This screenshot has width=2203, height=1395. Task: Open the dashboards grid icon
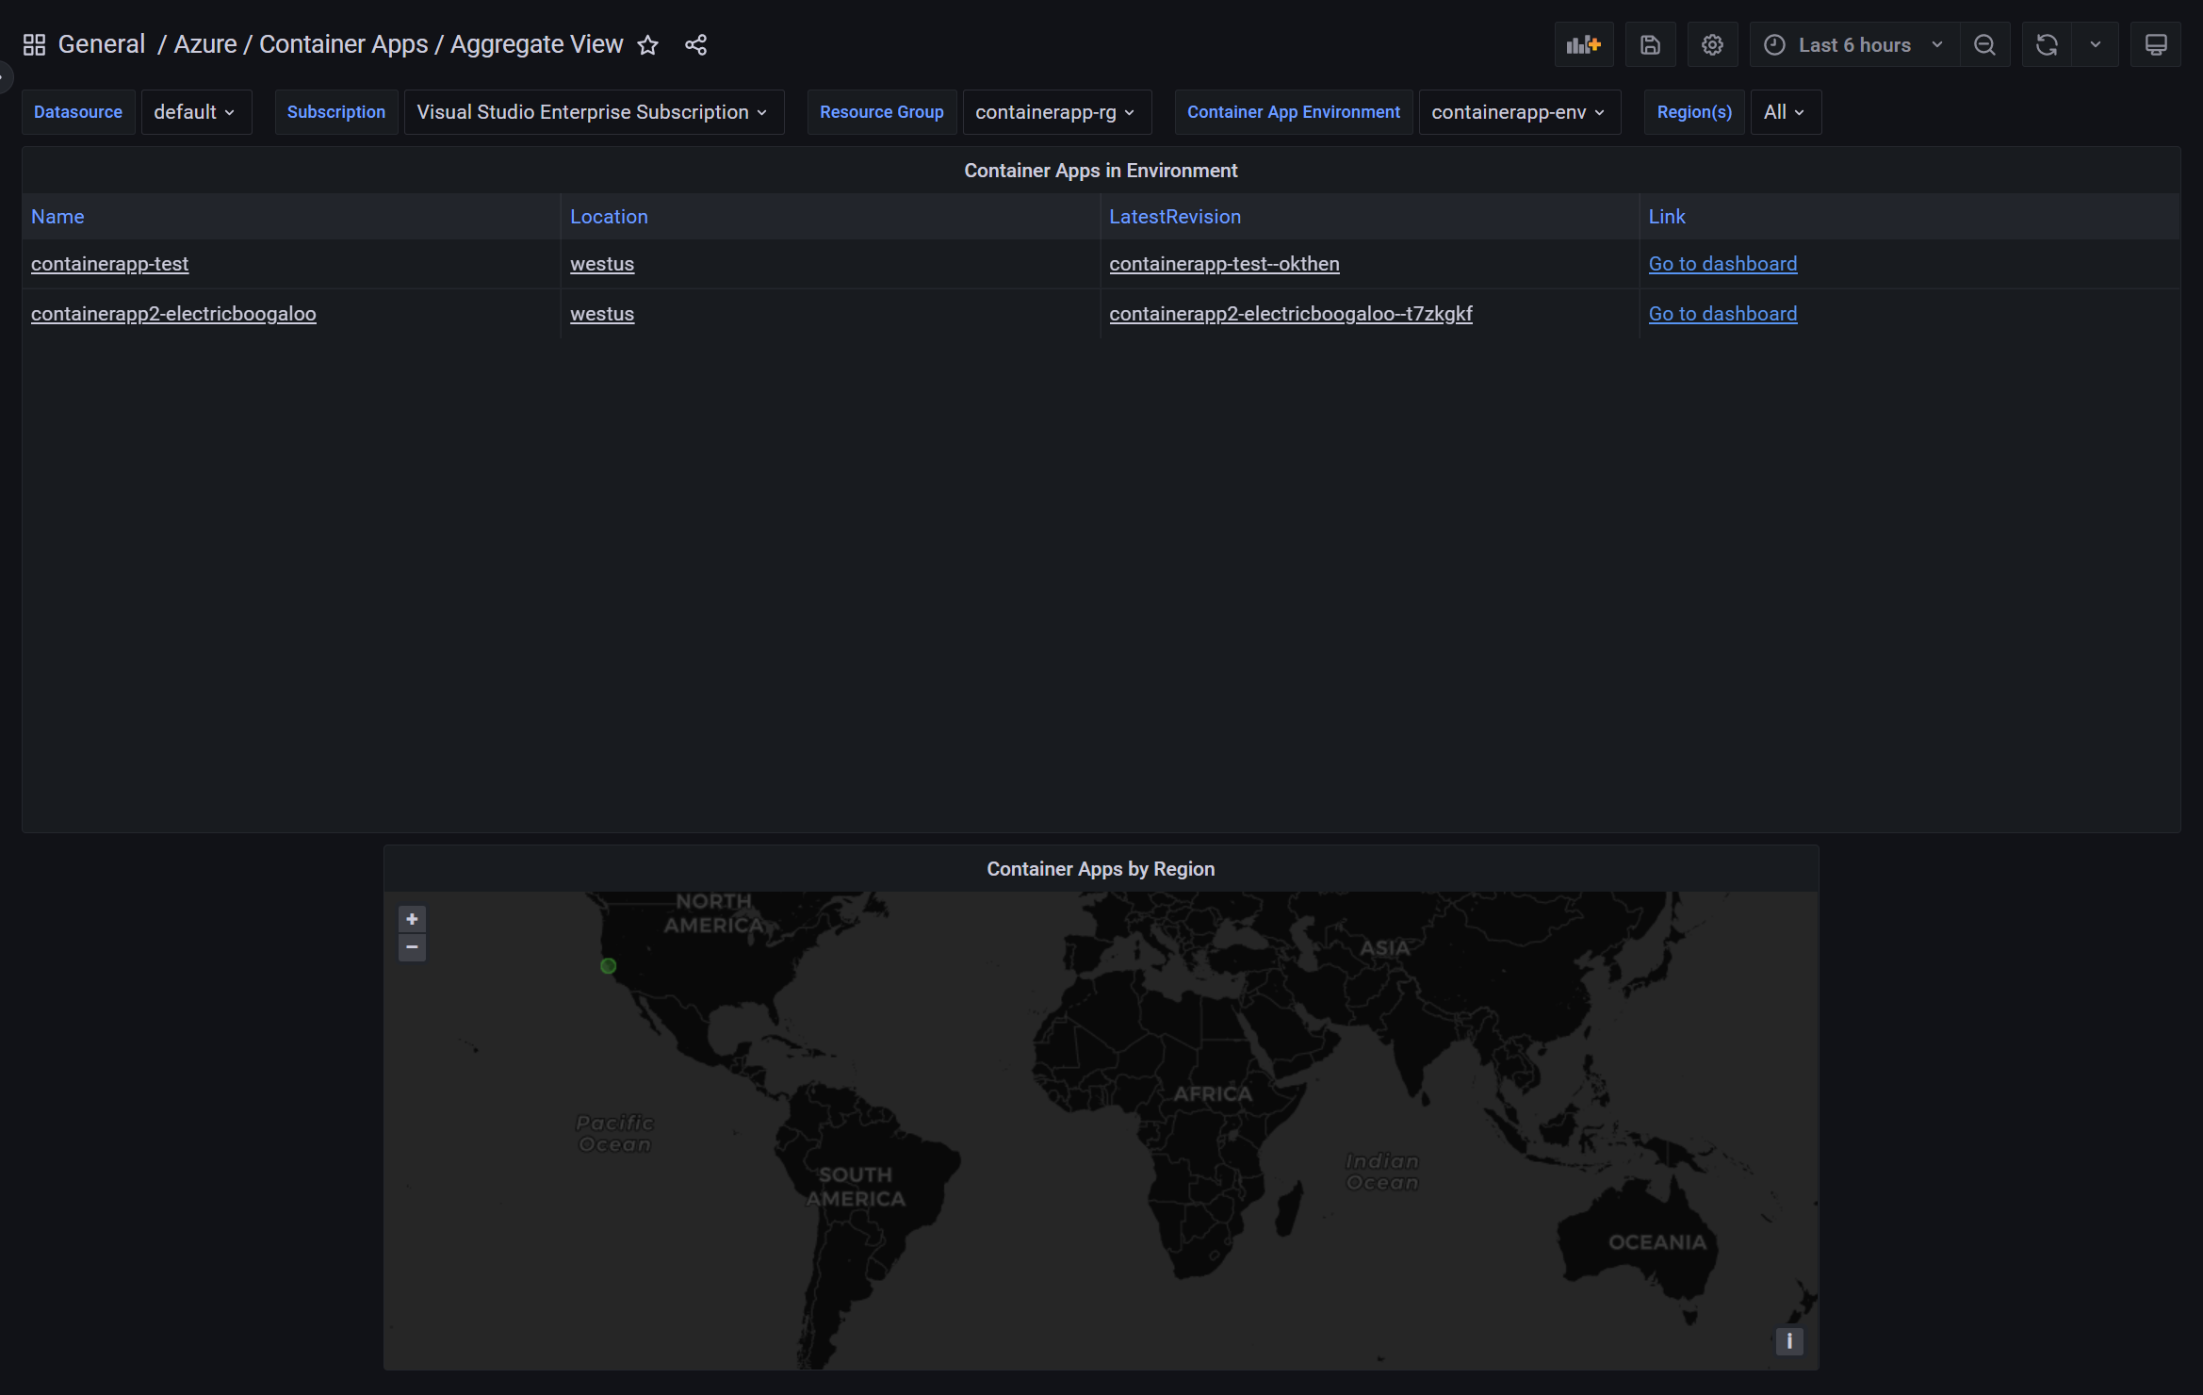coord(34,44)
